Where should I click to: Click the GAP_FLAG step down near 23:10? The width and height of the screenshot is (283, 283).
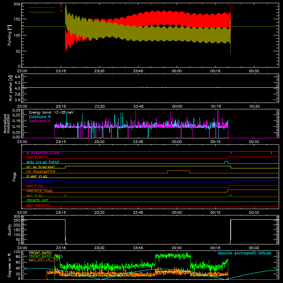pyautogui.click(x=47, y=157)
